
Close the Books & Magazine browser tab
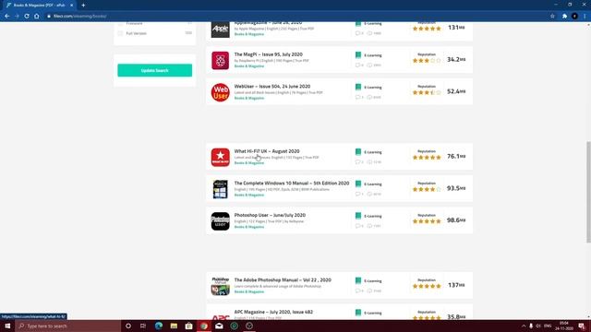72,6
